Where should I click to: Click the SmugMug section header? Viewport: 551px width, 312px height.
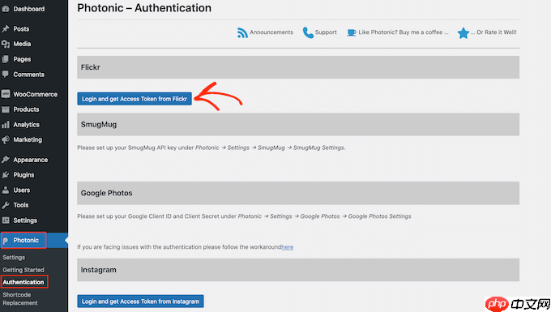(298, 124)
